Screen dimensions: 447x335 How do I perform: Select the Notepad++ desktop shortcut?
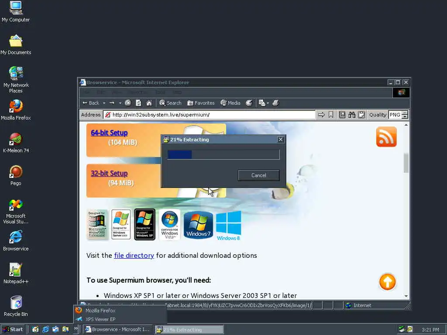tap(16, 274)
